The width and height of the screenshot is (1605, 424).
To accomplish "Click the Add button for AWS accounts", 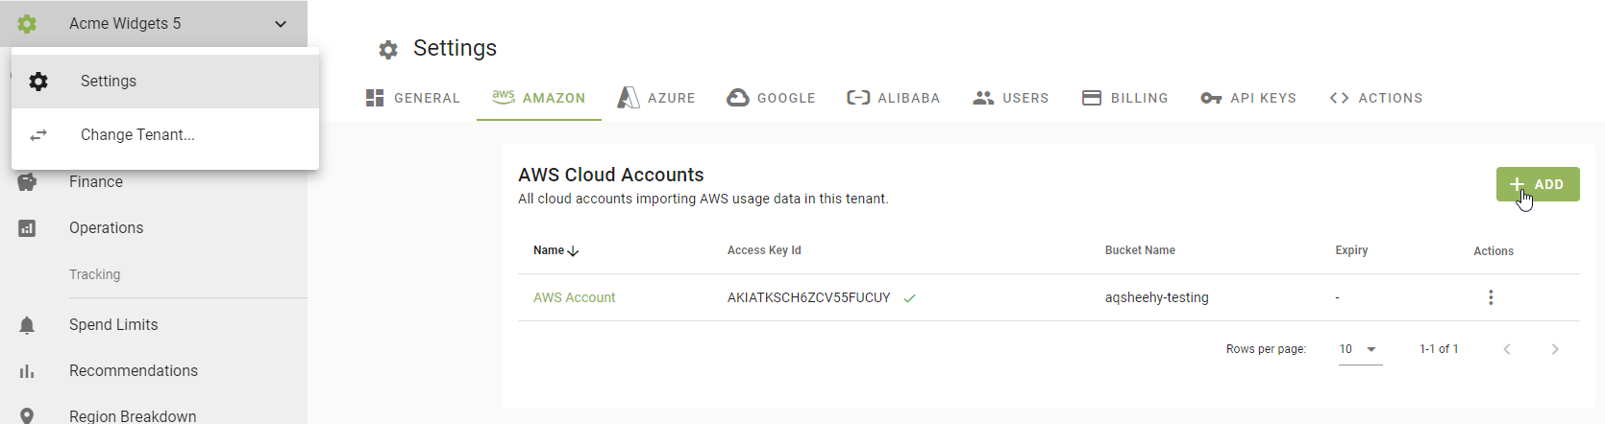I will (1537, 184).
